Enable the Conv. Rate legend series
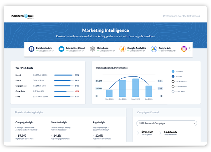 click(x=173, y=91)
